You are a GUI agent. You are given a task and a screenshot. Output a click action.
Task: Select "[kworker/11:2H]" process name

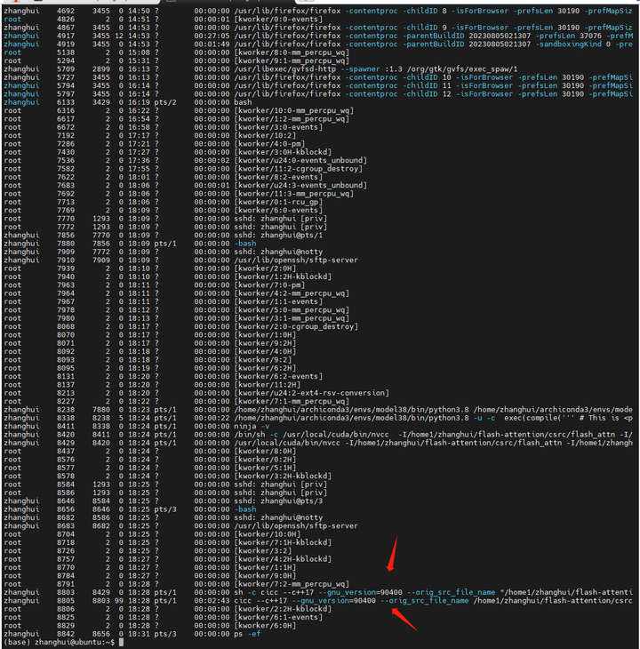tap(268, 385)
